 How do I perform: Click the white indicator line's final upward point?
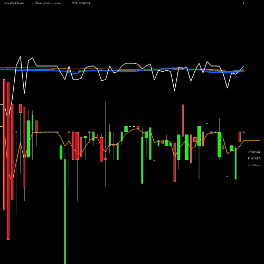(x=243, y=67)
